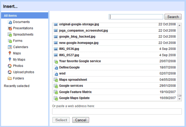Click spreadsheet icon of Maps spreadsheet
186x127 pixels.
click(56, 80)
